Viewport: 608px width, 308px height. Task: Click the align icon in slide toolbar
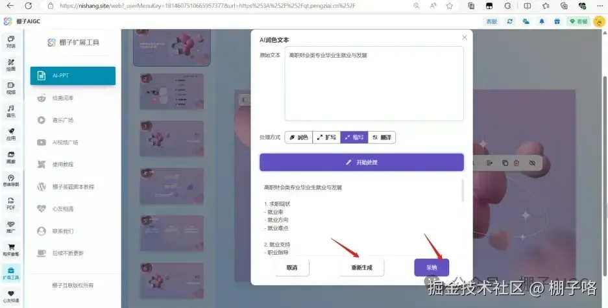tap(490, 163)
